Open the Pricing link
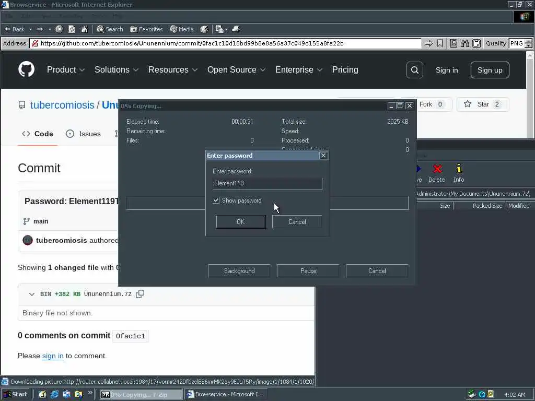The width and height of the screenshot is (535, 401). tap(345, 69)
